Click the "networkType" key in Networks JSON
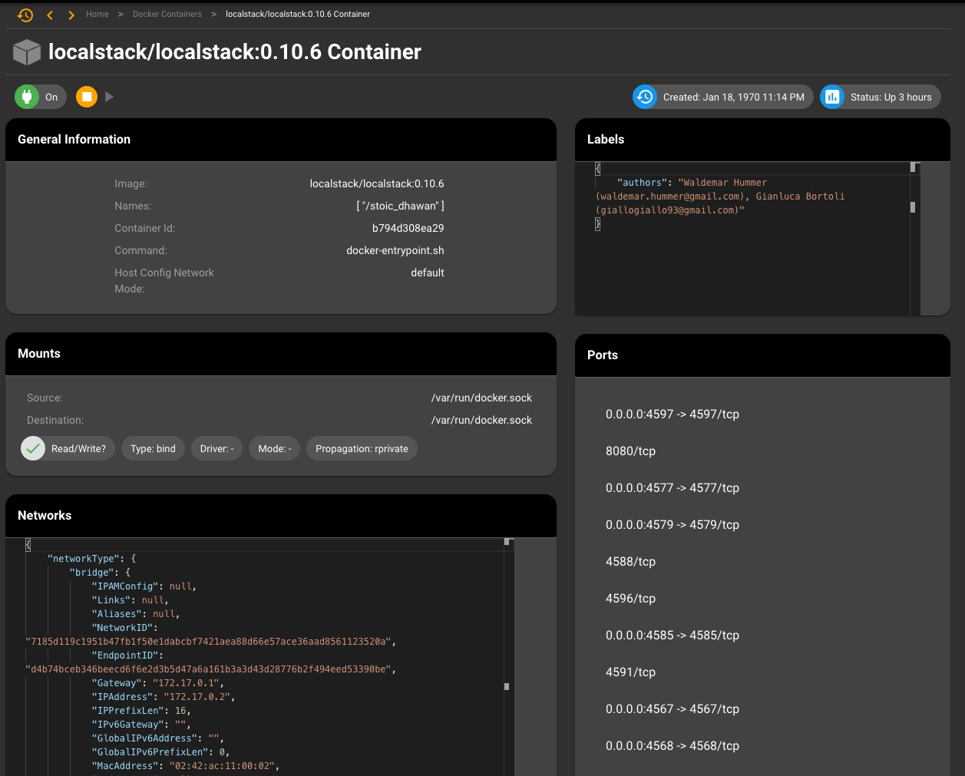 pyautogui.click(x=84, y=559)
